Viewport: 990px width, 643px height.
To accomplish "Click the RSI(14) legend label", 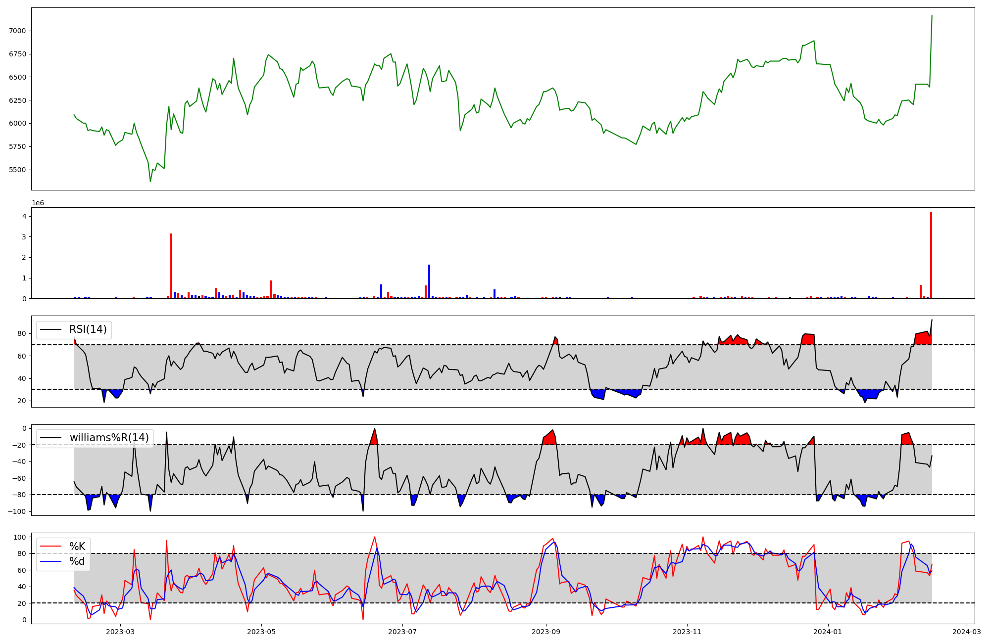I will 88,329.
